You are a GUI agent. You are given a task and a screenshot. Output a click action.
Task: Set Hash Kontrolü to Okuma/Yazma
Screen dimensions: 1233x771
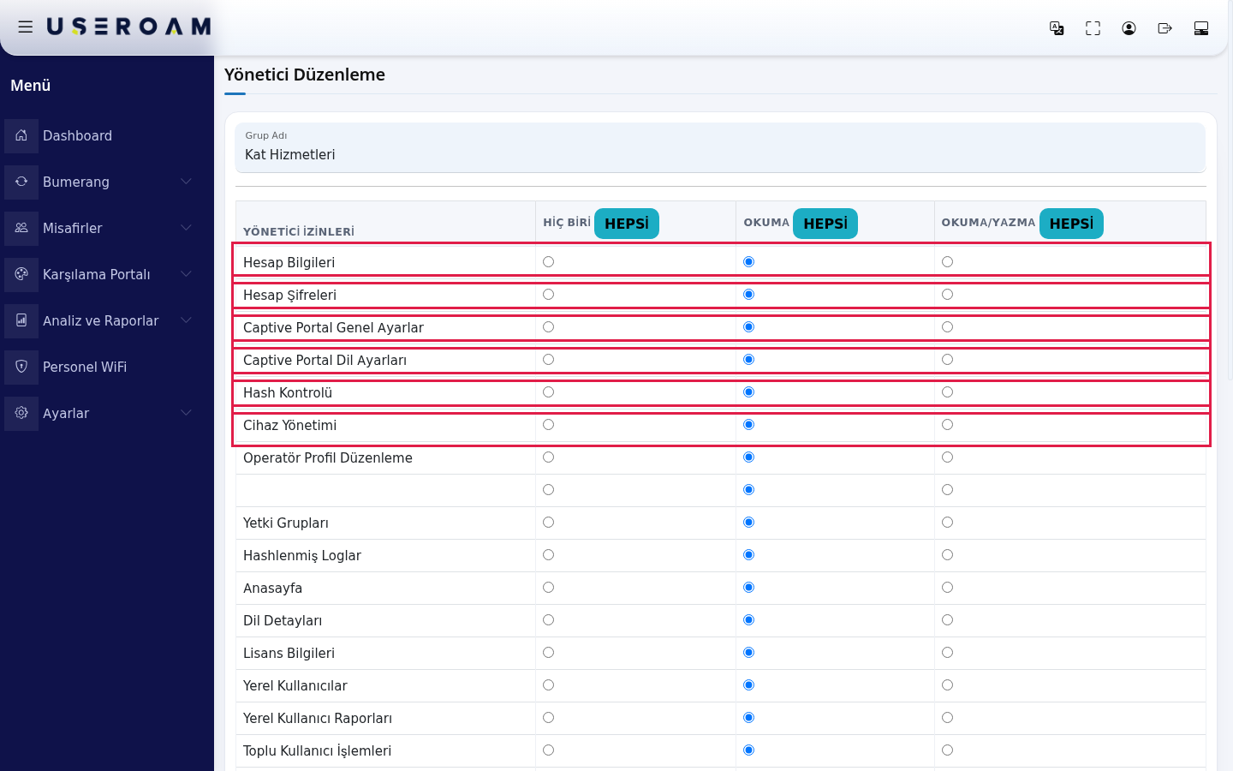[x=947, y=392]
